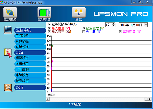153x109 pixels.
Task: Toggle the 負載 [%] checkbox
Action: (84, 32)
